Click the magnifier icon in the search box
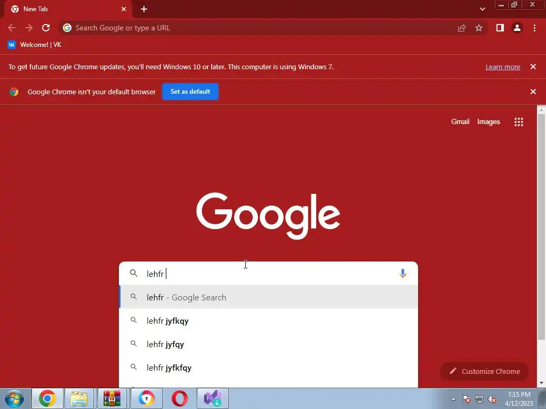The image size is (546, 409). 134,273
